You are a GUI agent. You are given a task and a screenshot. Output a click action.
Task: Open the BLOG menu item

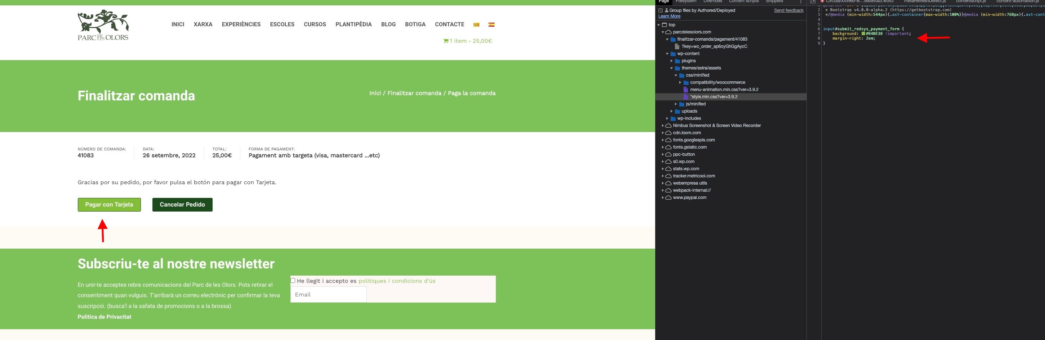(388, 24)
